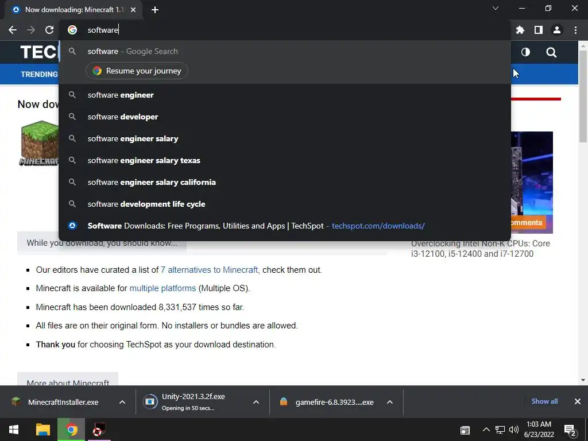Open the '7 alternatives to Minecraft' link
The image size is (588, 441).
210,270
